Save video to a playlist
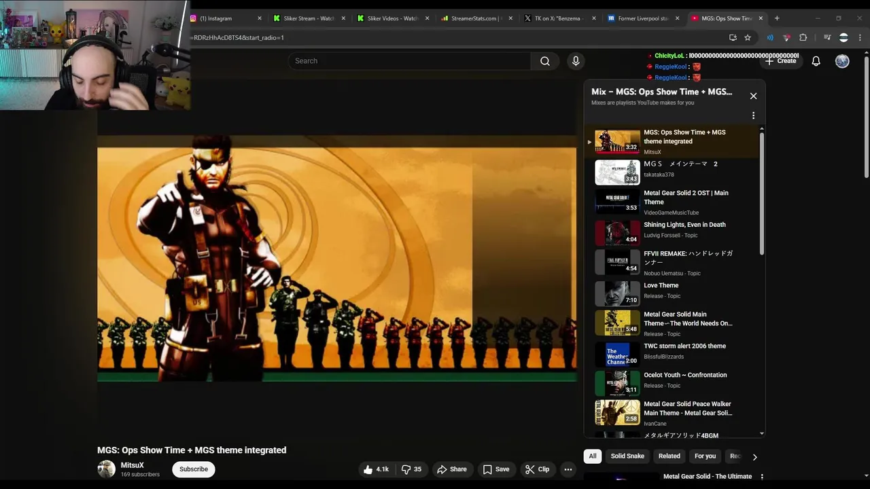Image resolution: width=870 pixels, height=489 pixels. pyautogui.click(x=496, y=469)
